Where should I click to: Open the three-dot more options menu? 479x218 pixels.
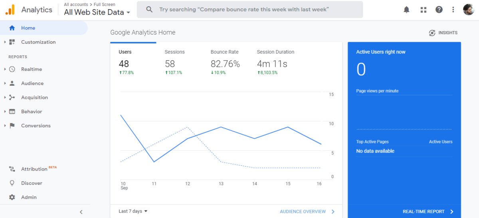(x=453, y=10)
